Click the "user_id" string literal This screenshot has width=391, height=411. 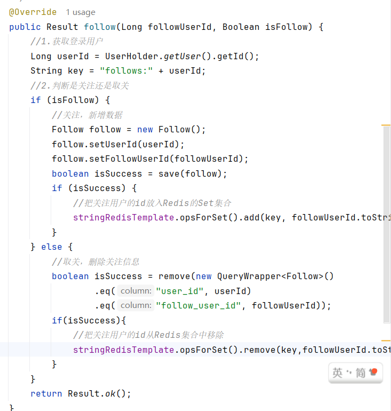180,291
